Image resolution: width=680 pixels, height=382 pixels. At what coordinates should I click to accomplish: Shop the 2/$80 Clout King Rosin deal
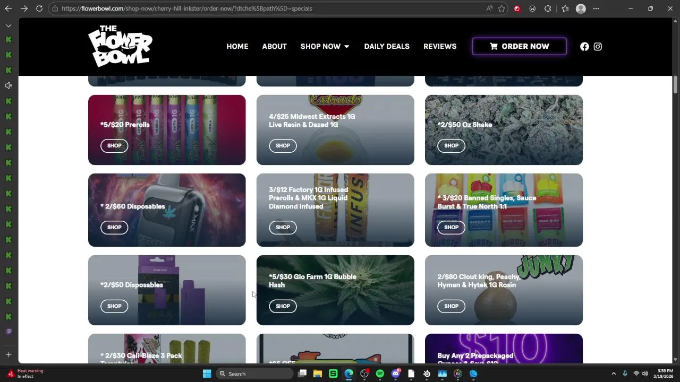pyautogui.click(x=451, y=306)
